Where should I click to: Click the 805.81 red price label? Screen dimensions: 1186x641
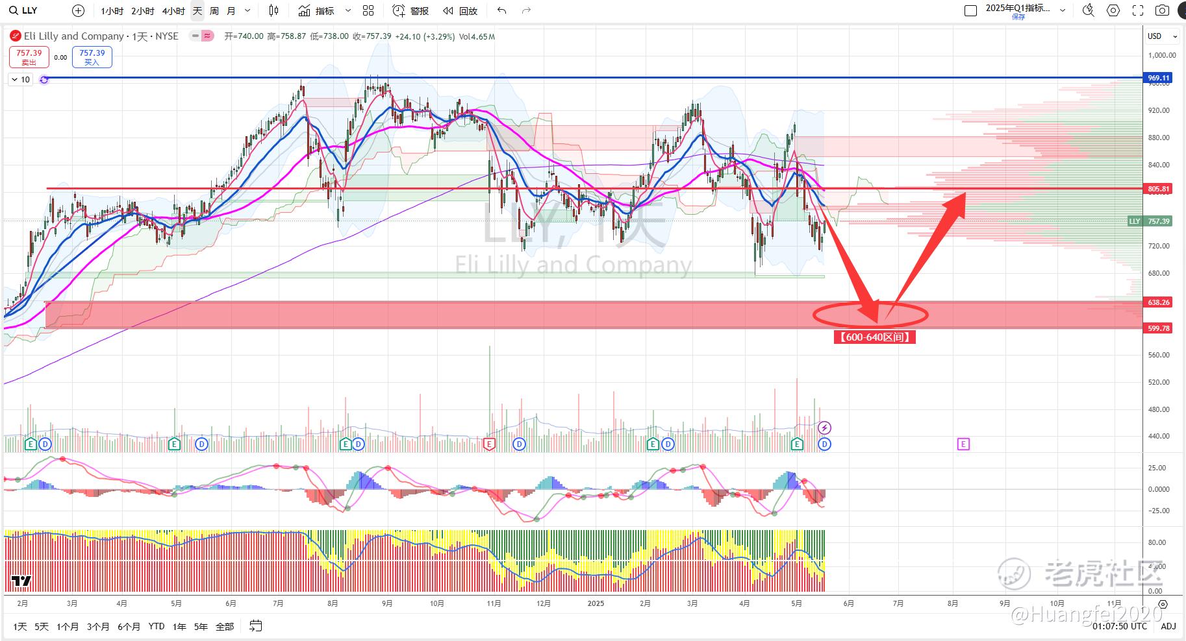pyautogui.click(x=1158, y=189)
